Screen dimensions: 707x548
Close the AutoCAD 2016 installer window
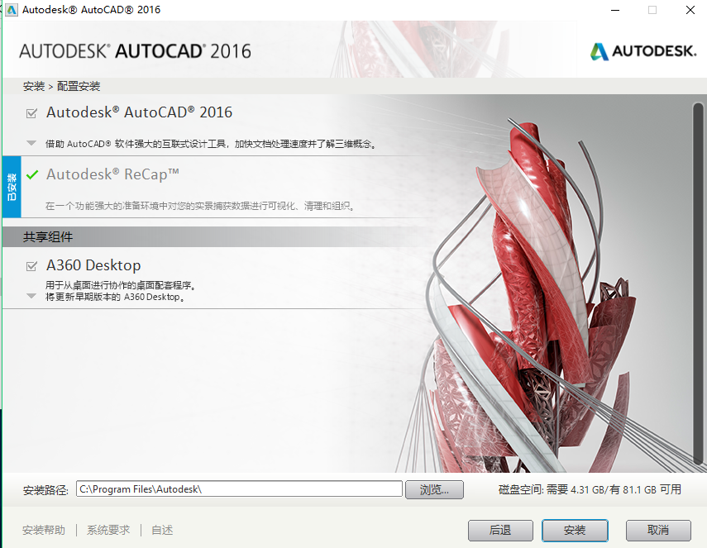pos(690,10)
